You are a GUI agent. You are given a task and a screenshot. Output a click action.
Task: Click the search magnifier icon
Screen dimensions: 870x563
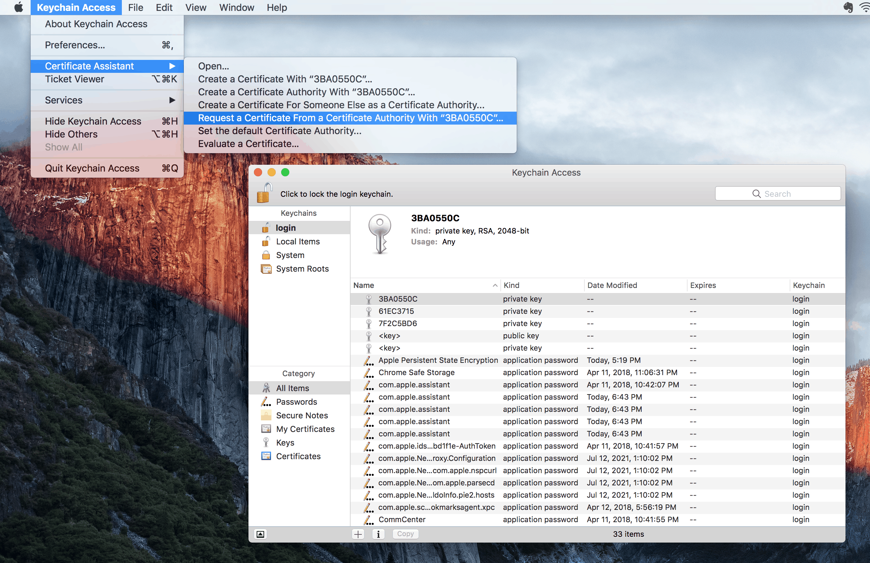point(756,194)
